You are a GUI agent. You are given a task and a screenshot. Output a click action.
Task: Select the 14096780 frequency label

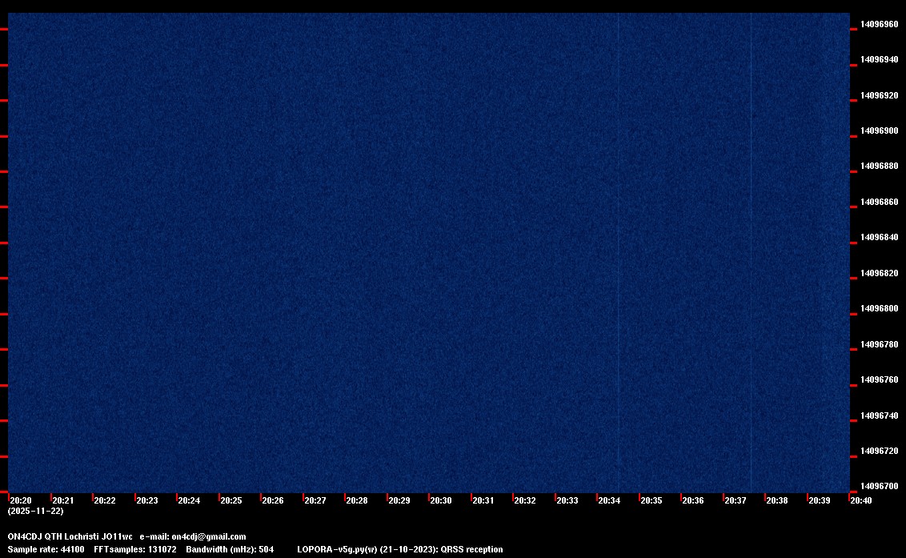point(880,344)
